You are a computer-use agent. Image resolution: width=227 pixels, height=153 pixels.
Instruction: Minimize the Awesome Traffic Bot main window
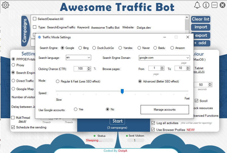coord(214,5)
